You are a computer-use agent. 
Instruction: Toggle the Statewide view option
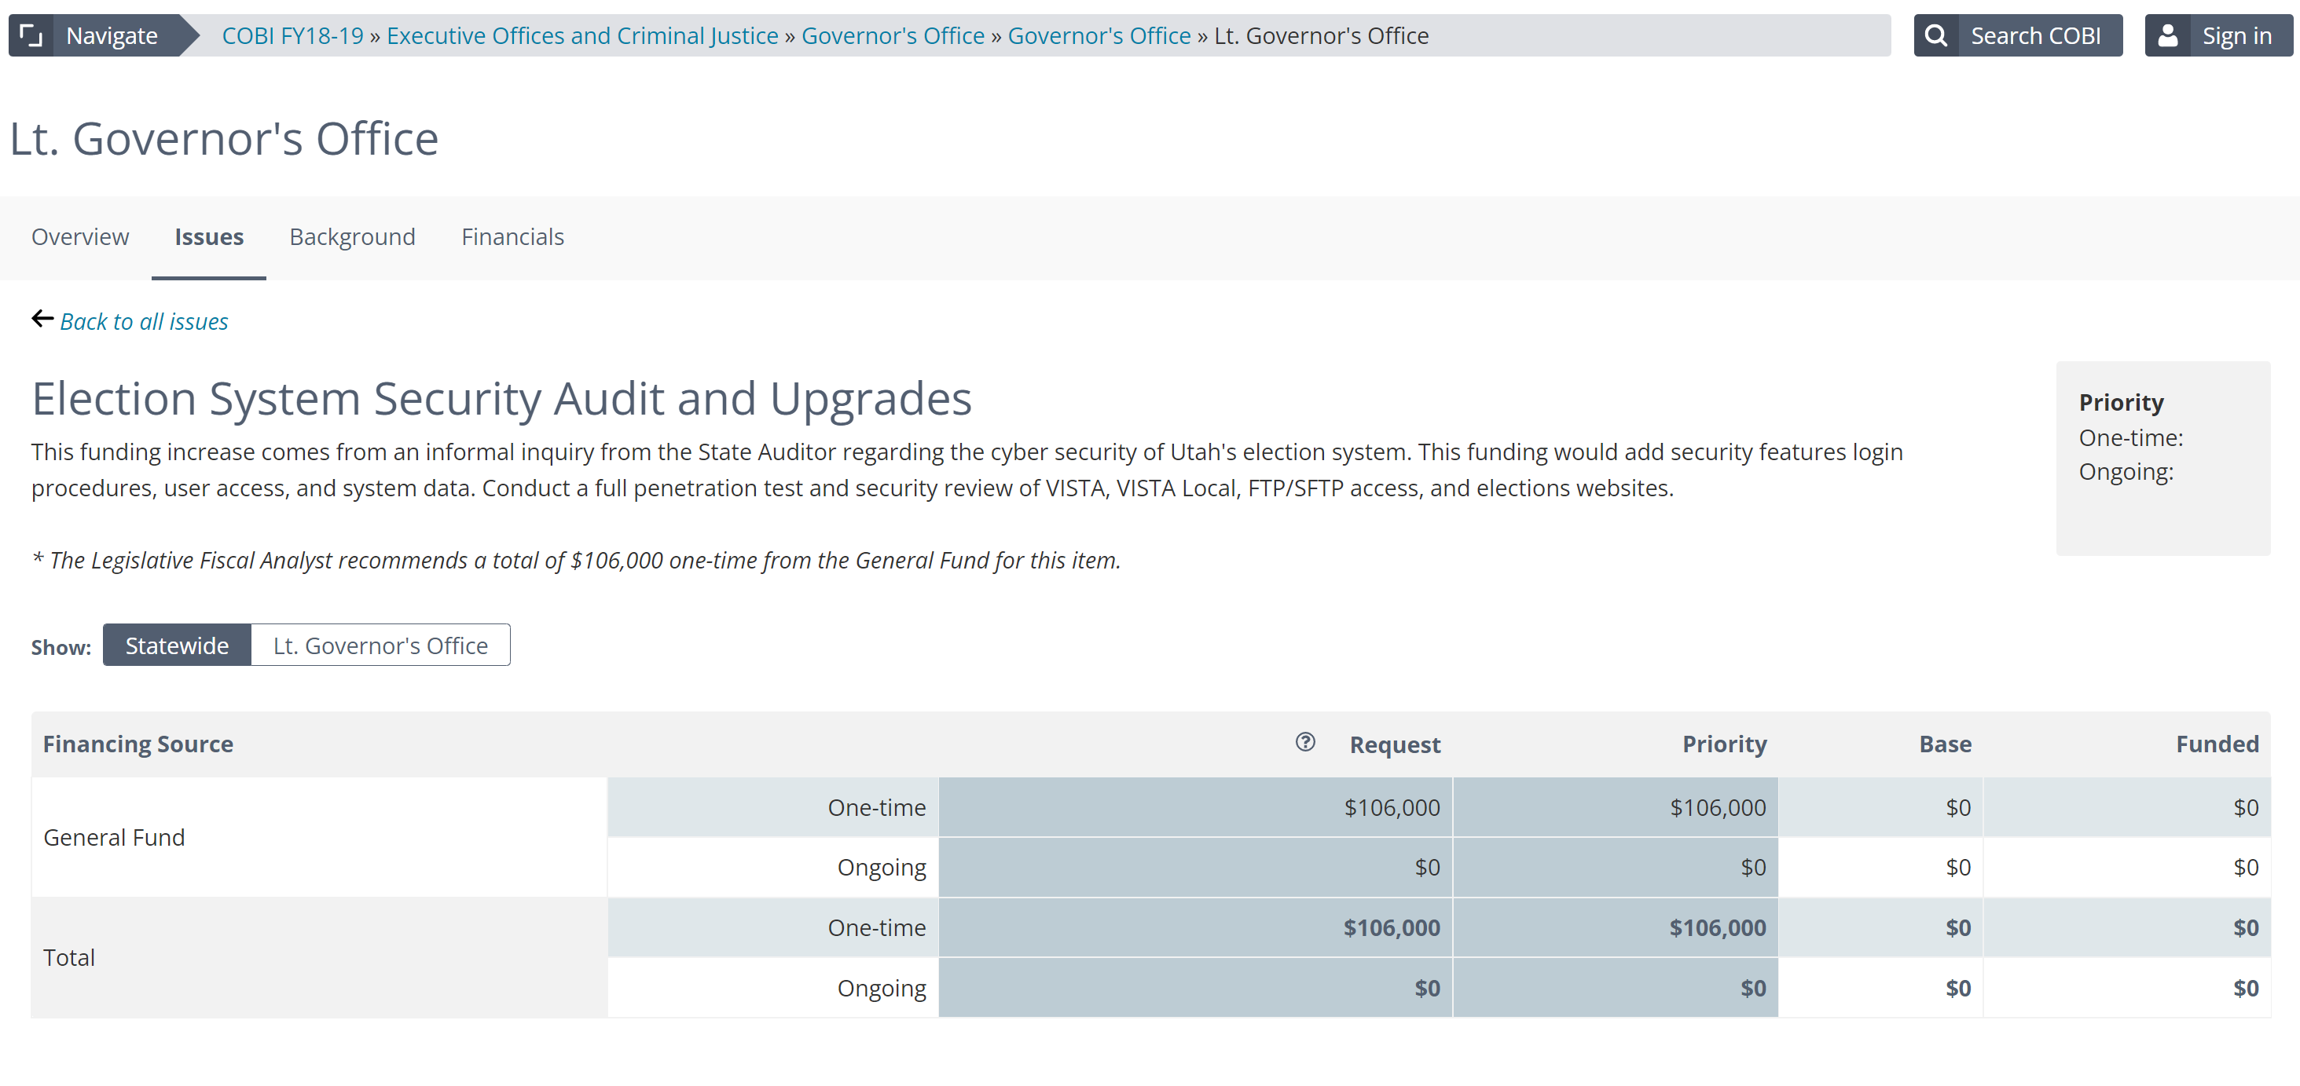click(x=177, y=645)
